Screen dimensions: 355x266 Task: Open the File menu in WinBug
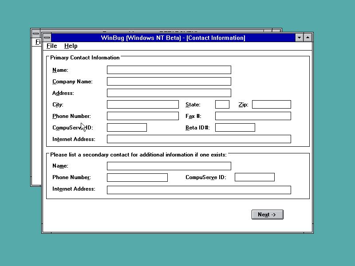[x=51, y=46]
